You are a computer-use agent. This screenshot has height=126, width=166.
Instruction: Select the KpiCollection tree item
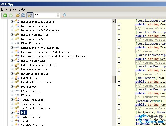(x=31, y=117)
